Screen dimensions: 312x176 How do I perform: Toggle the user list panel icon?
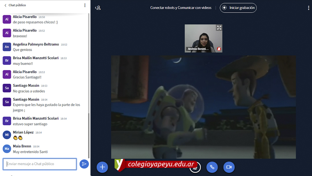click(x=98, y=7)
